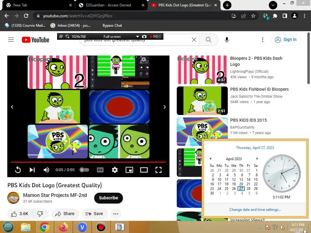Bookmark this page with the star
This screenshot has height=233, width=311.
(x=253, y=16)
